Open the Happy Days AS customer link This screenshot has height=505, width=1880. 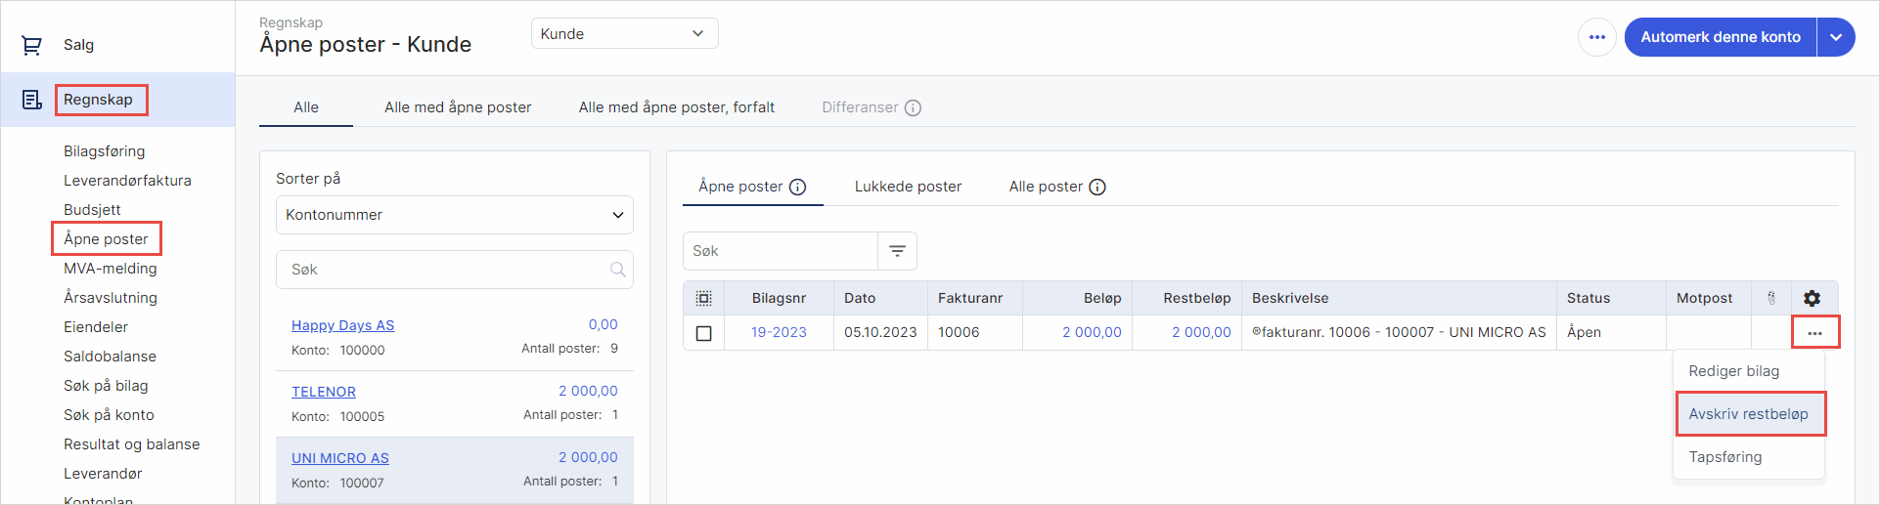[342, 325]
